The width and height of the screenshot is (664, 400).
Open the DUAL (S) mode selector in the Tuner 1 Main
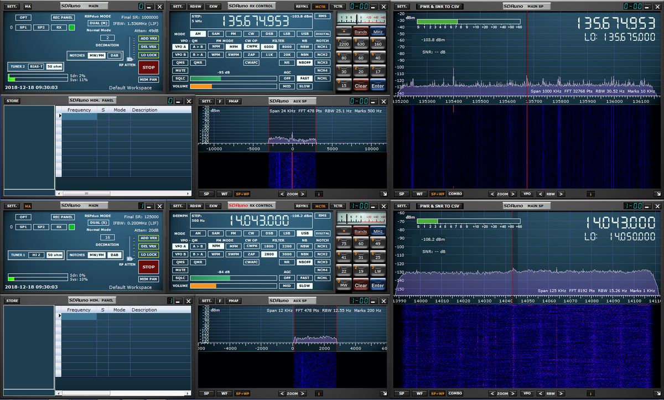(98, 222)
